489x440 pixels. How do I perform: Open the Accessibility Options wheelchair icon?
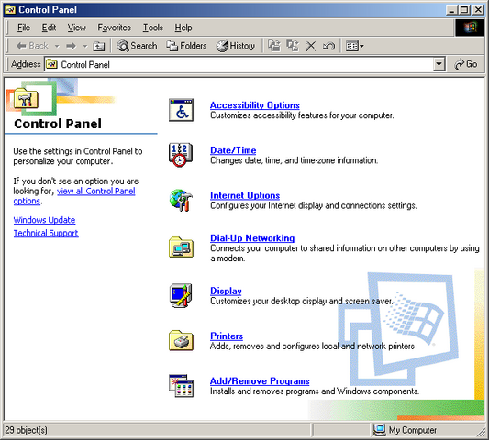pos(181,110)
